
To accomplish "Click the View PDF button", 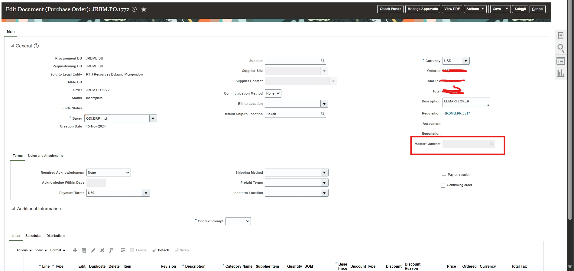I will pyautogui.click(x=452, y=9).
